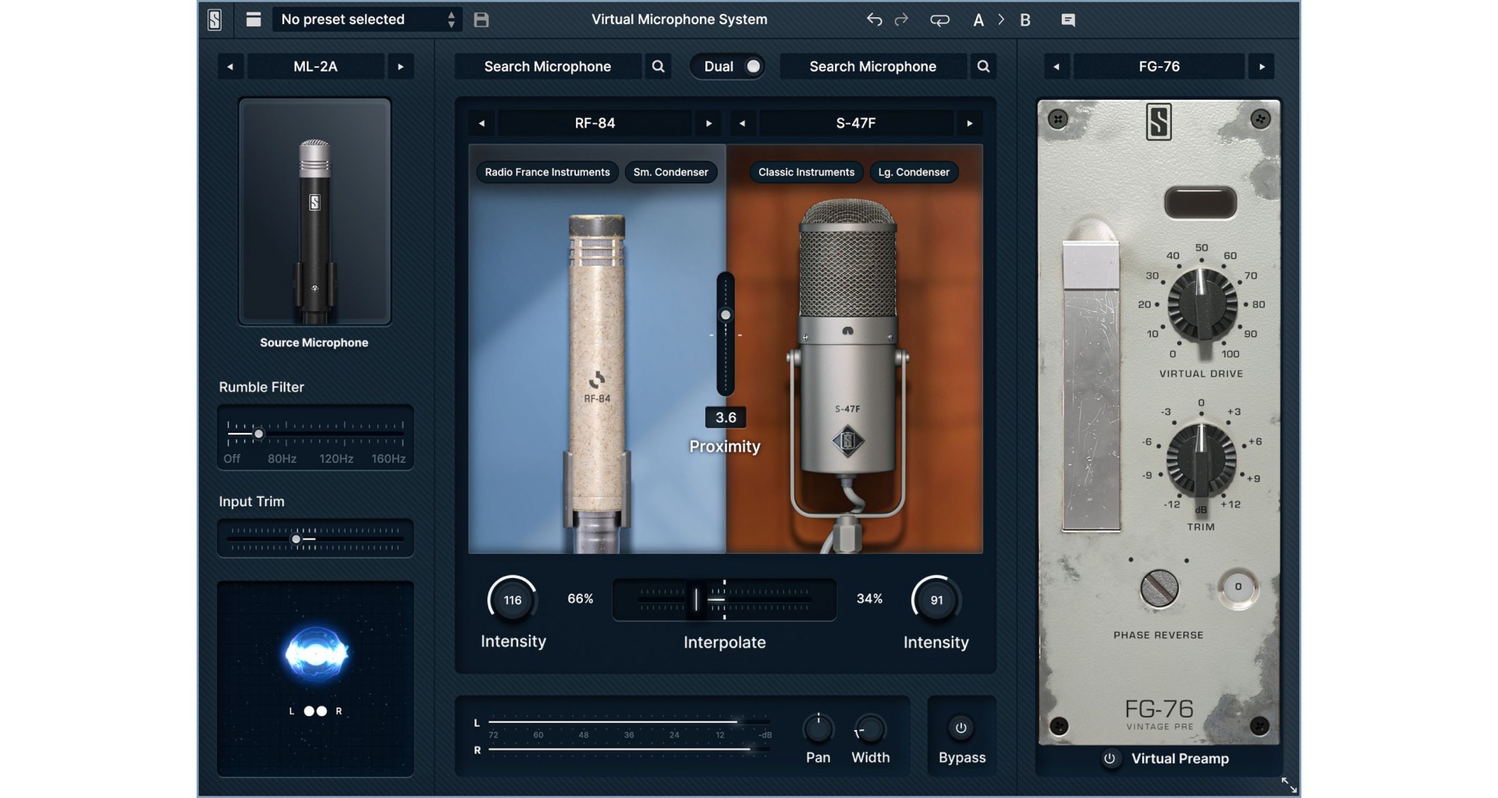Click the Rumble Filter slider handle

(x=258, y=434)
